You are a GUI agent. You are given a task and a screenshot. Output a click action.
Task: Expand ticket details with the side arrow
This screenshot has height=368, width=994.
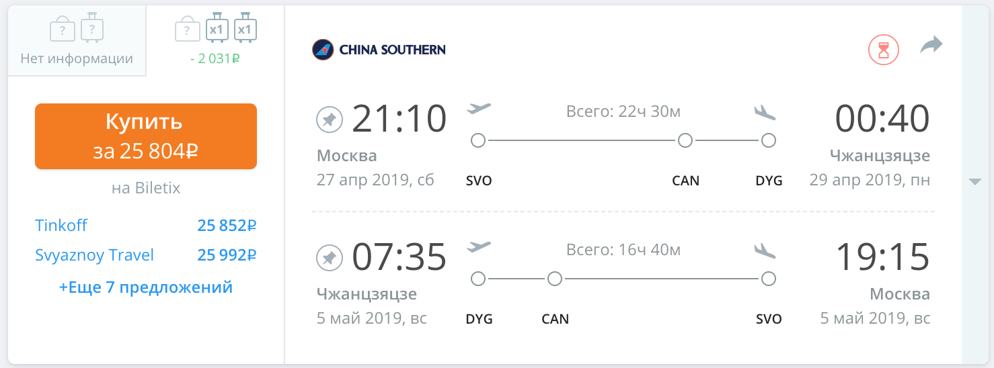(x=974, y=182)
